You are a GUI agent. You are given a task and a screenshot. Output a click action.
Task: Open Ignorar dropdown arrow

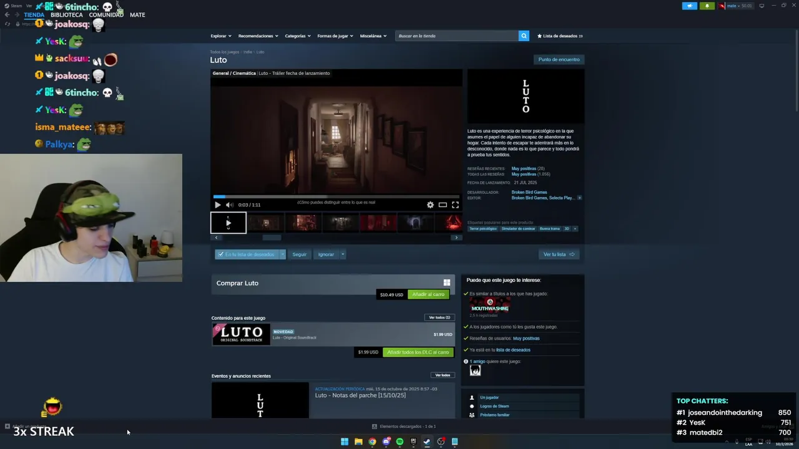coord(342,254)
